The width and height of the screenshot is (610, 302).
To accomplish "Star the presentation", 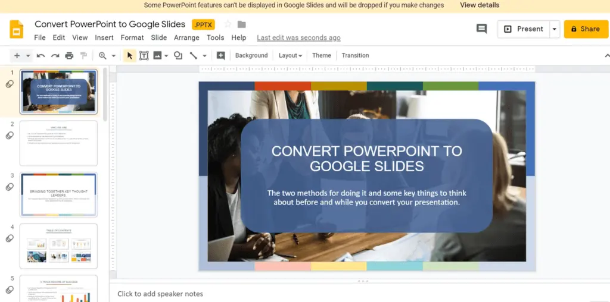I will (x=228, y=24).
